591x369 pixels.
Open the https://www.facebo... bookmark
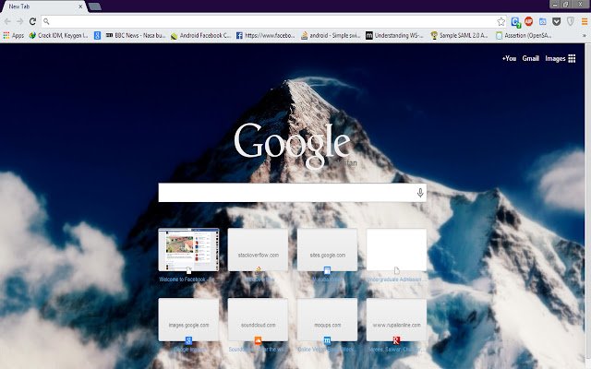point(265,35)
